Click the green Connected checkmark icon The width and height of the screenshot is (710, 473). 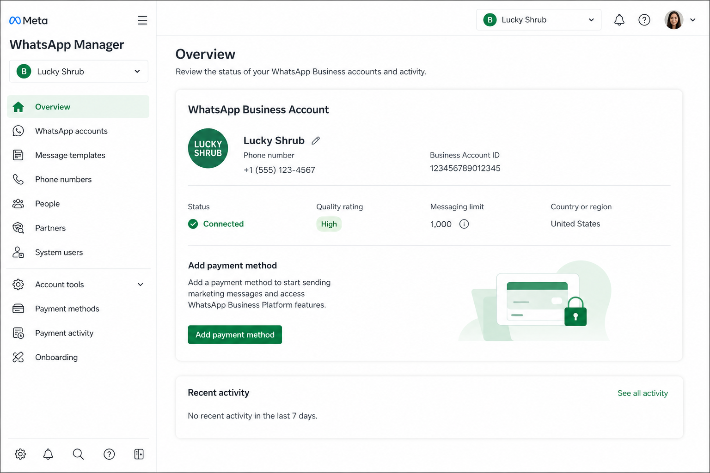click(193, 224)
